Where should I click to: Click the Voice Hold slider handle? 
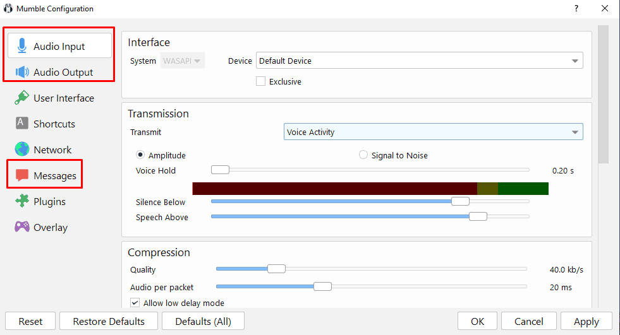[x=220, y=170]
